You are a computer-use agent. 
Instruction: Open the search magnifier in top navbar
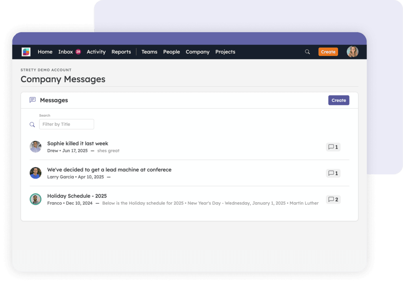307,52
